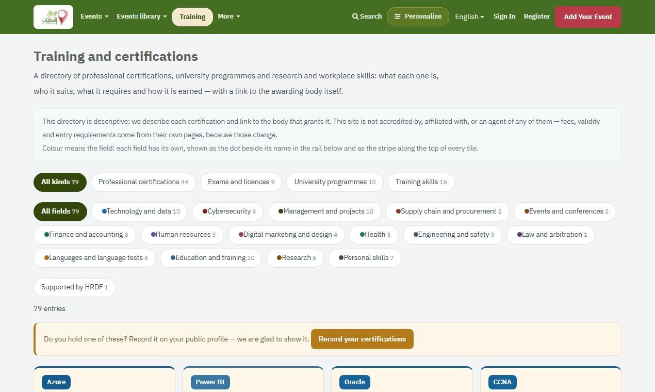
Task: Open the Azure certification tile
Action: [x=104, y=380]
